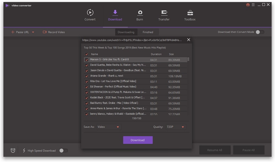Screen dimensions: 275x162
Task: Open the Save As Video dropdown
Action: coord(109,127)
